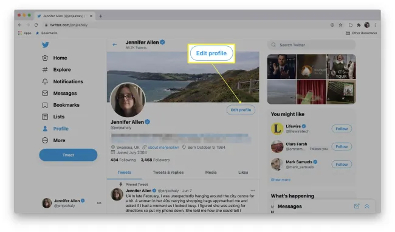Click the Profile person icon
Image resolution: width=395 pixels, height=232 pixels.
[45, 129]
